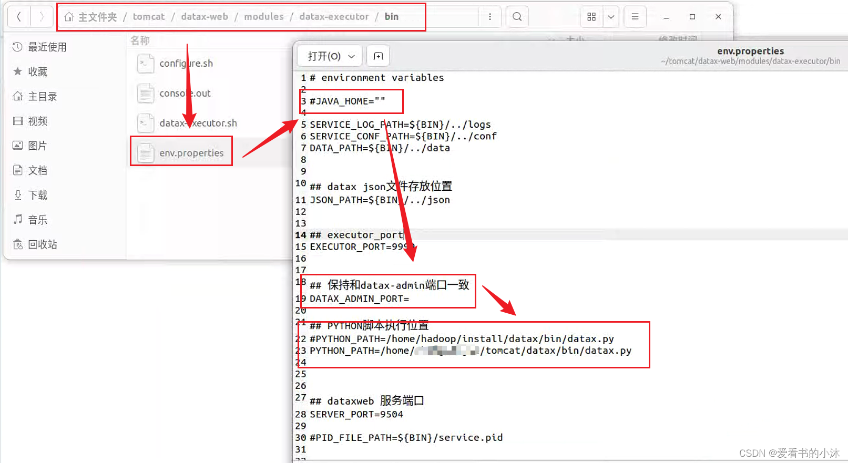Expand the view options dropdown arrow
This screenshot has height=463, width=848.
pyautogui.click(x=611, y=17)
